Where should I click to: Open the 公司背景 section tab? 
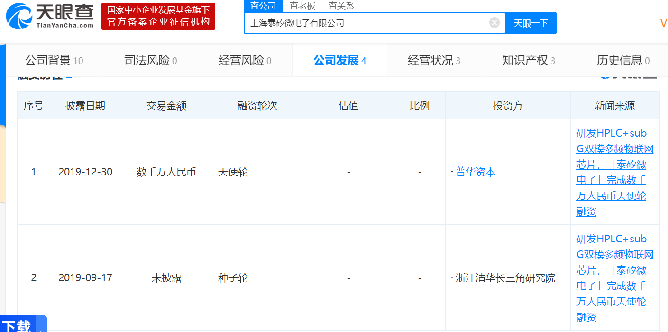pos(54,60)
